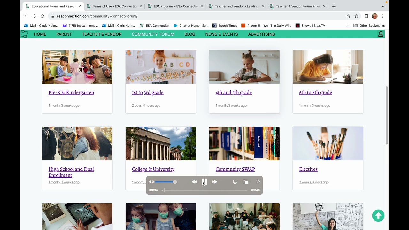Click the page vertical scrollbar
The width and height of the screenshot is (409, 230).
[x=387, y=115]
